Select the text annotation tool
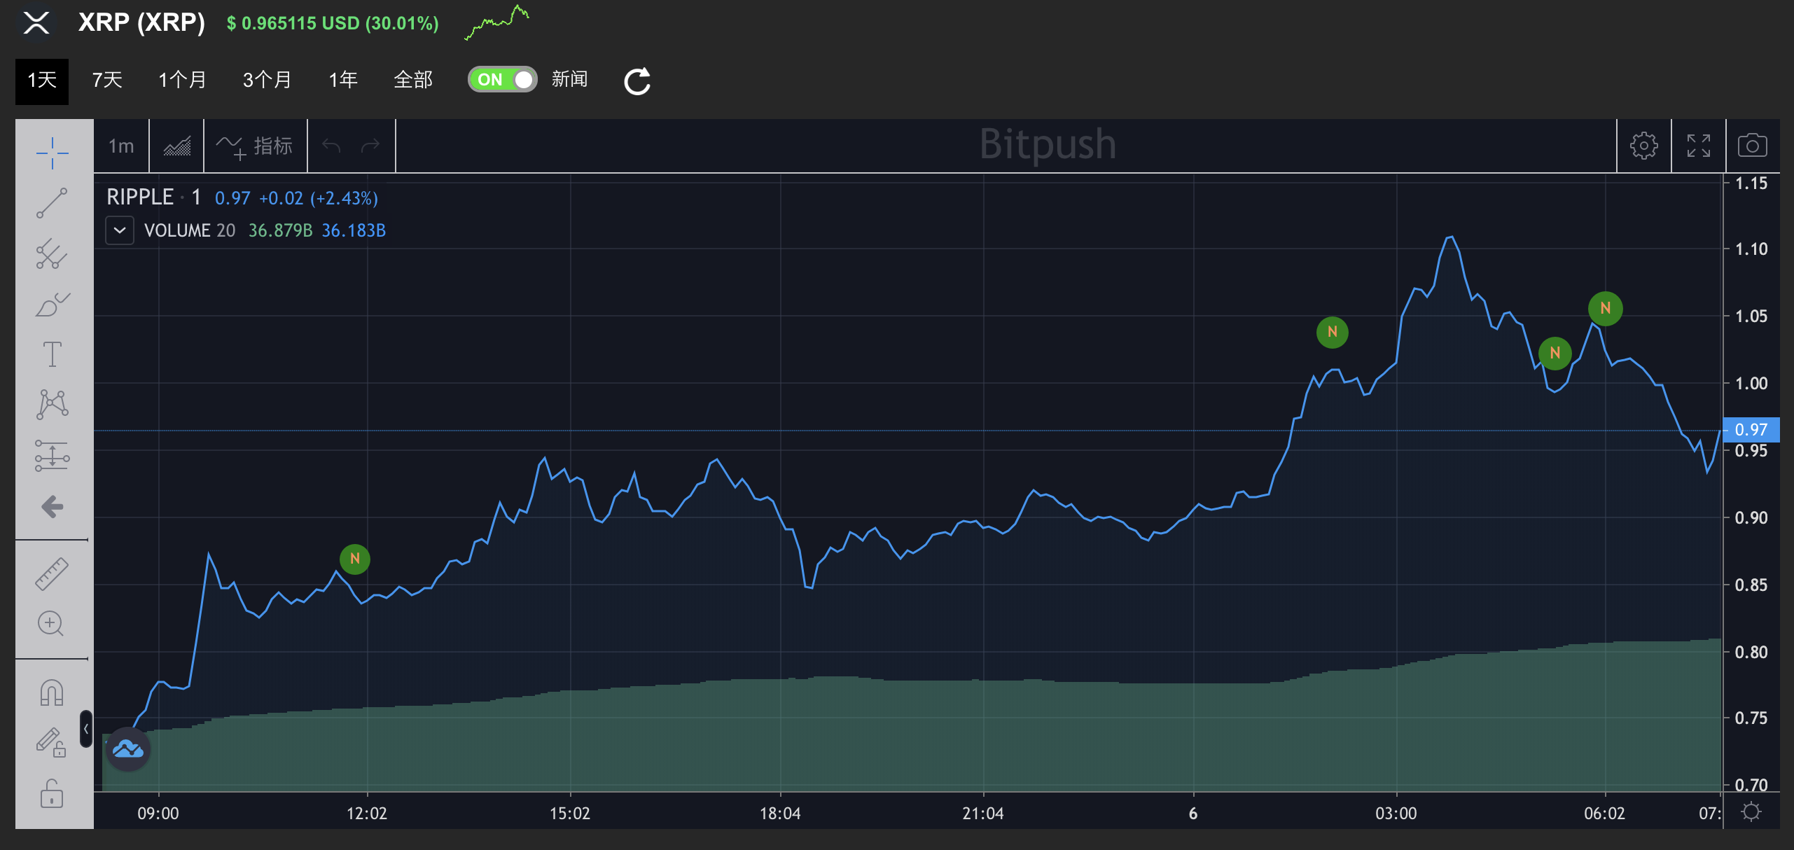The image size is (1794, 850). click(x=53, y=354)
